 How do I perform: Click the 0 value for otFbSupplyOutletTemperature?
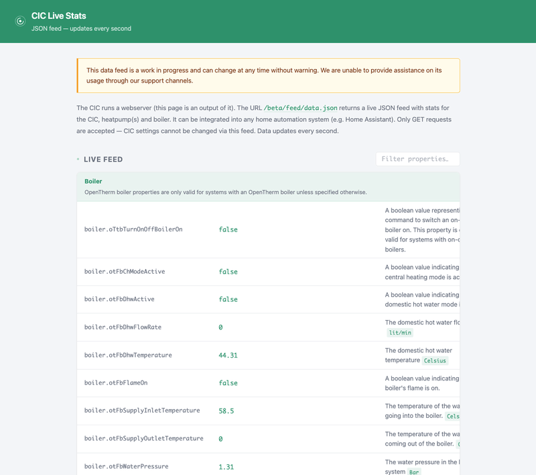point(220,439)
